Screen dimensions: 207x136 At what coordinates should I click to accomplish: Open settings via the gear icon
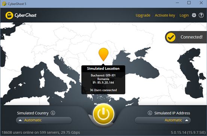click(194, 15)
